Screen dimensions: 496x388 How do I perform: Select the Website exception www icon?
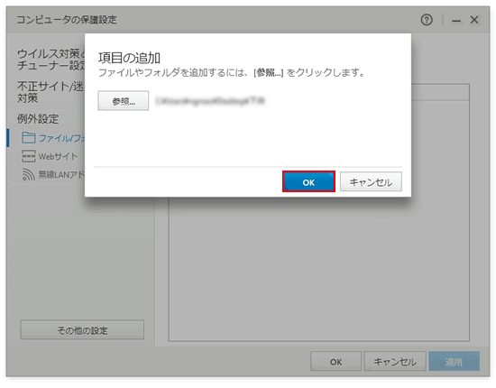pos(29,156)
